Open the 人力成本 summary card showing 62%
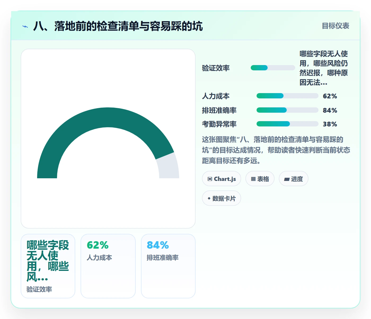Viewport: 371px width, 319px height. [x=108, y=266]
